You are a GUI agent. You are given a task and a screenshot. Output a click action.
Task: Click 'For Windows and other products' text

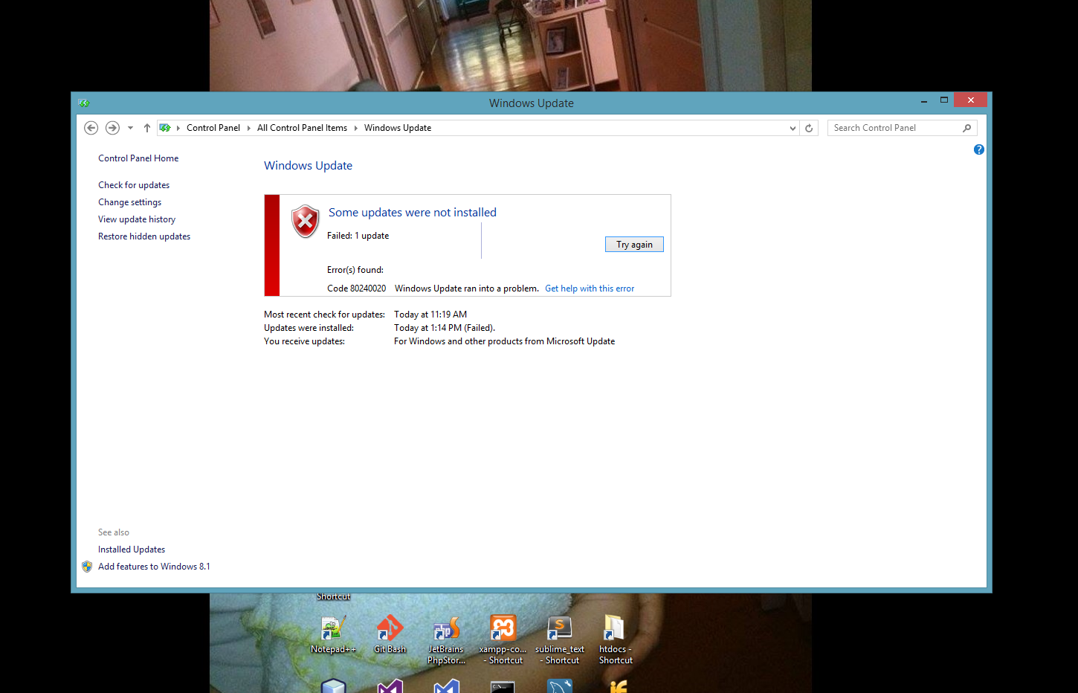504,341
